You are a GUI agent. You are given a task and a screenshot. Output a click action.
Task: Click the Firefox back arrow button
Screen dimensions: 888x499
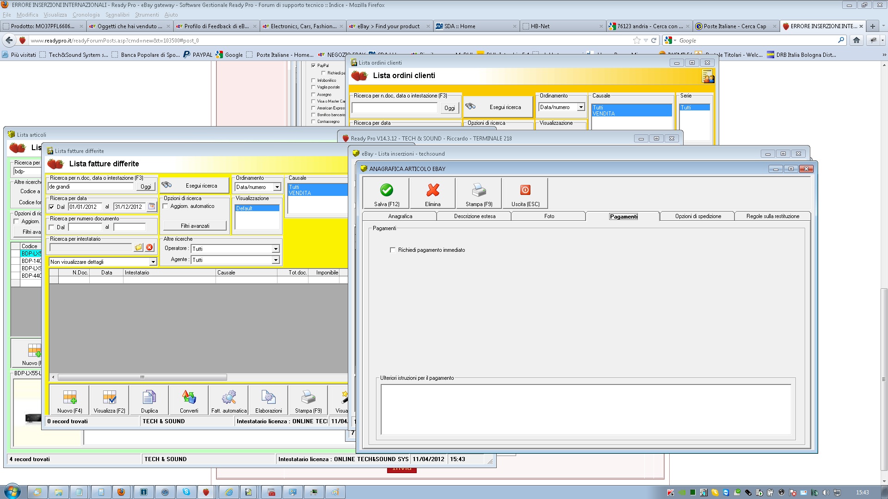(9, 40)
